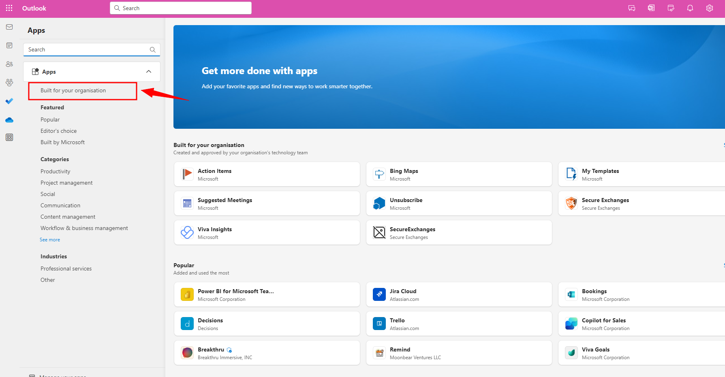Select the Productivity category
Screen dimensions: 725x377
(x=55, y=172)
